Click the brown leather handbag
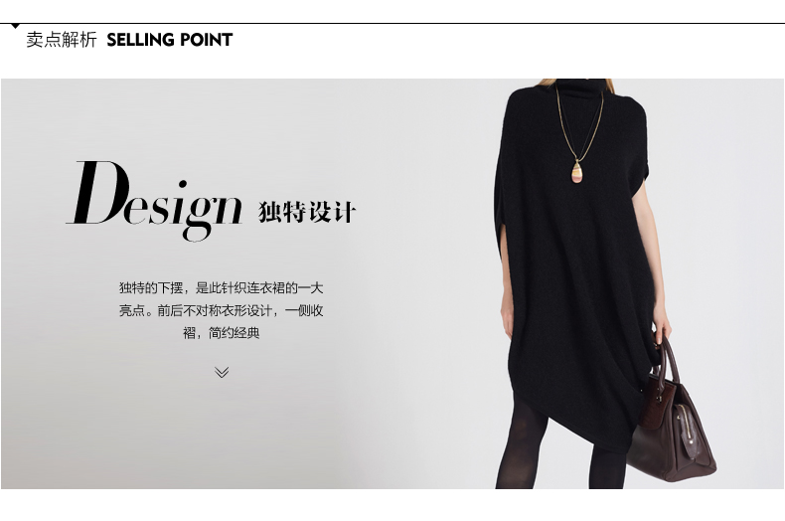Viewport: 785px width, 521px height. pyautogui.click(x=671, y=411)
